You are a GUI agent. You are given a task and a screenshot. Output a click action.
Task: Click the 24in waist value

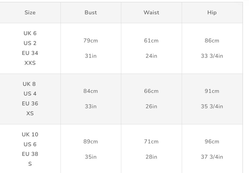click(151, 56)
